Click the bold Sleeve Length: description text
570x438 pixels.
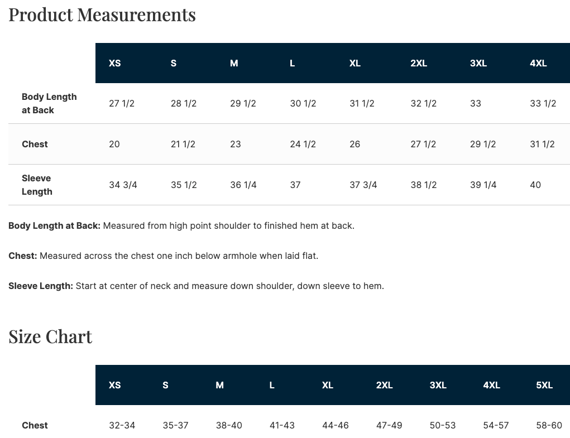[x=41, y=286]
